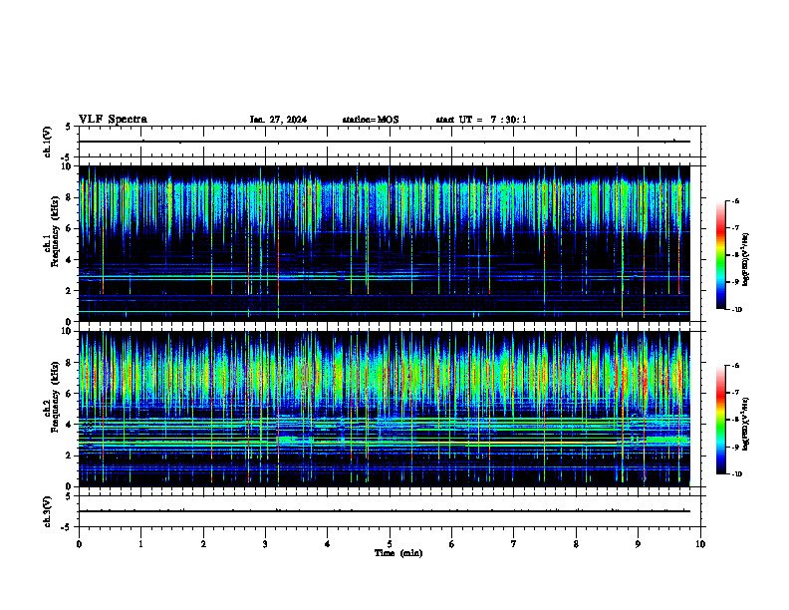Click the ch.1 spectrogram color scale bar

click(720, 255)
